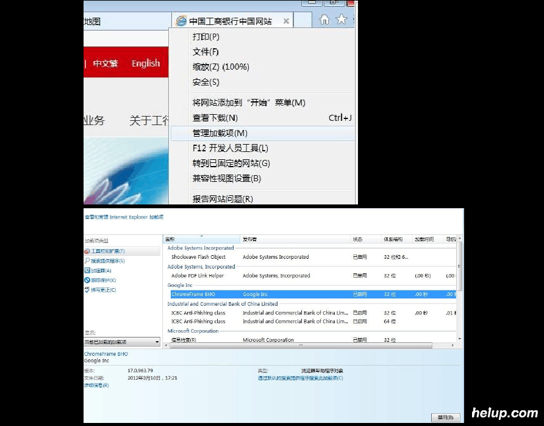Select 拼写更正(C) add-on type
The image size is (544, 426).
pyautogui.click(x=103, y=290)
